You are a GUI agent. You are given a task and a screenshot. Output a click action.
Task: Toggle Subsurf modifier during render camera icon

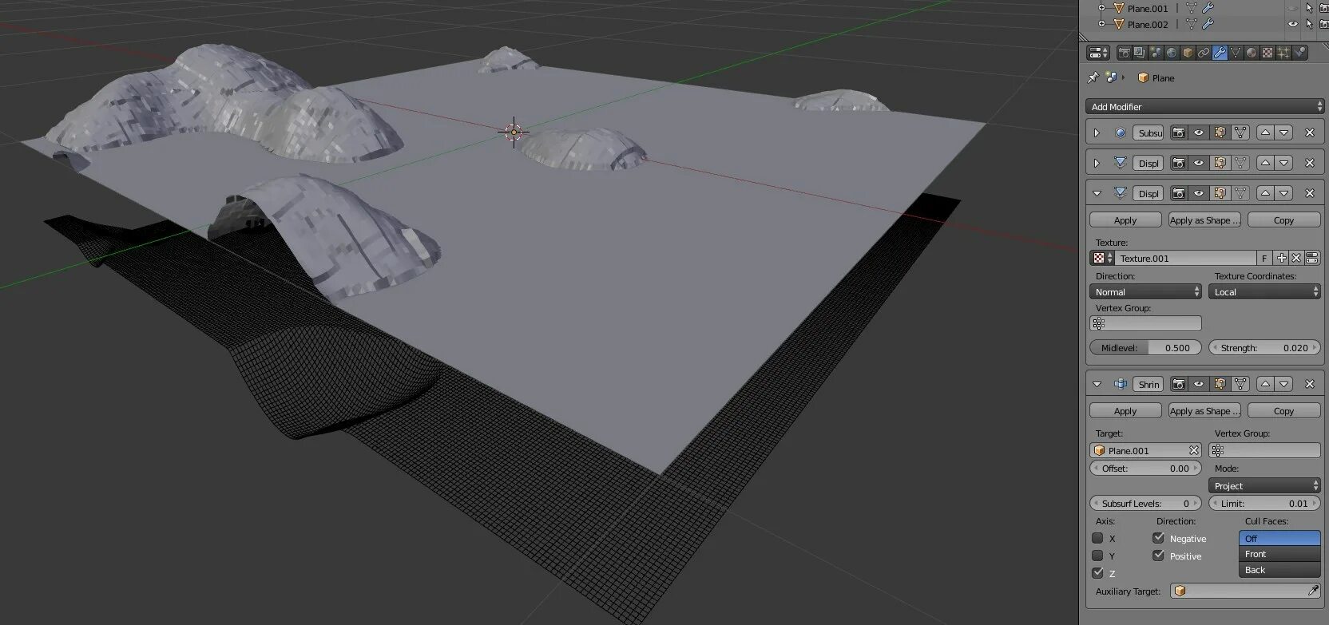1179,133
